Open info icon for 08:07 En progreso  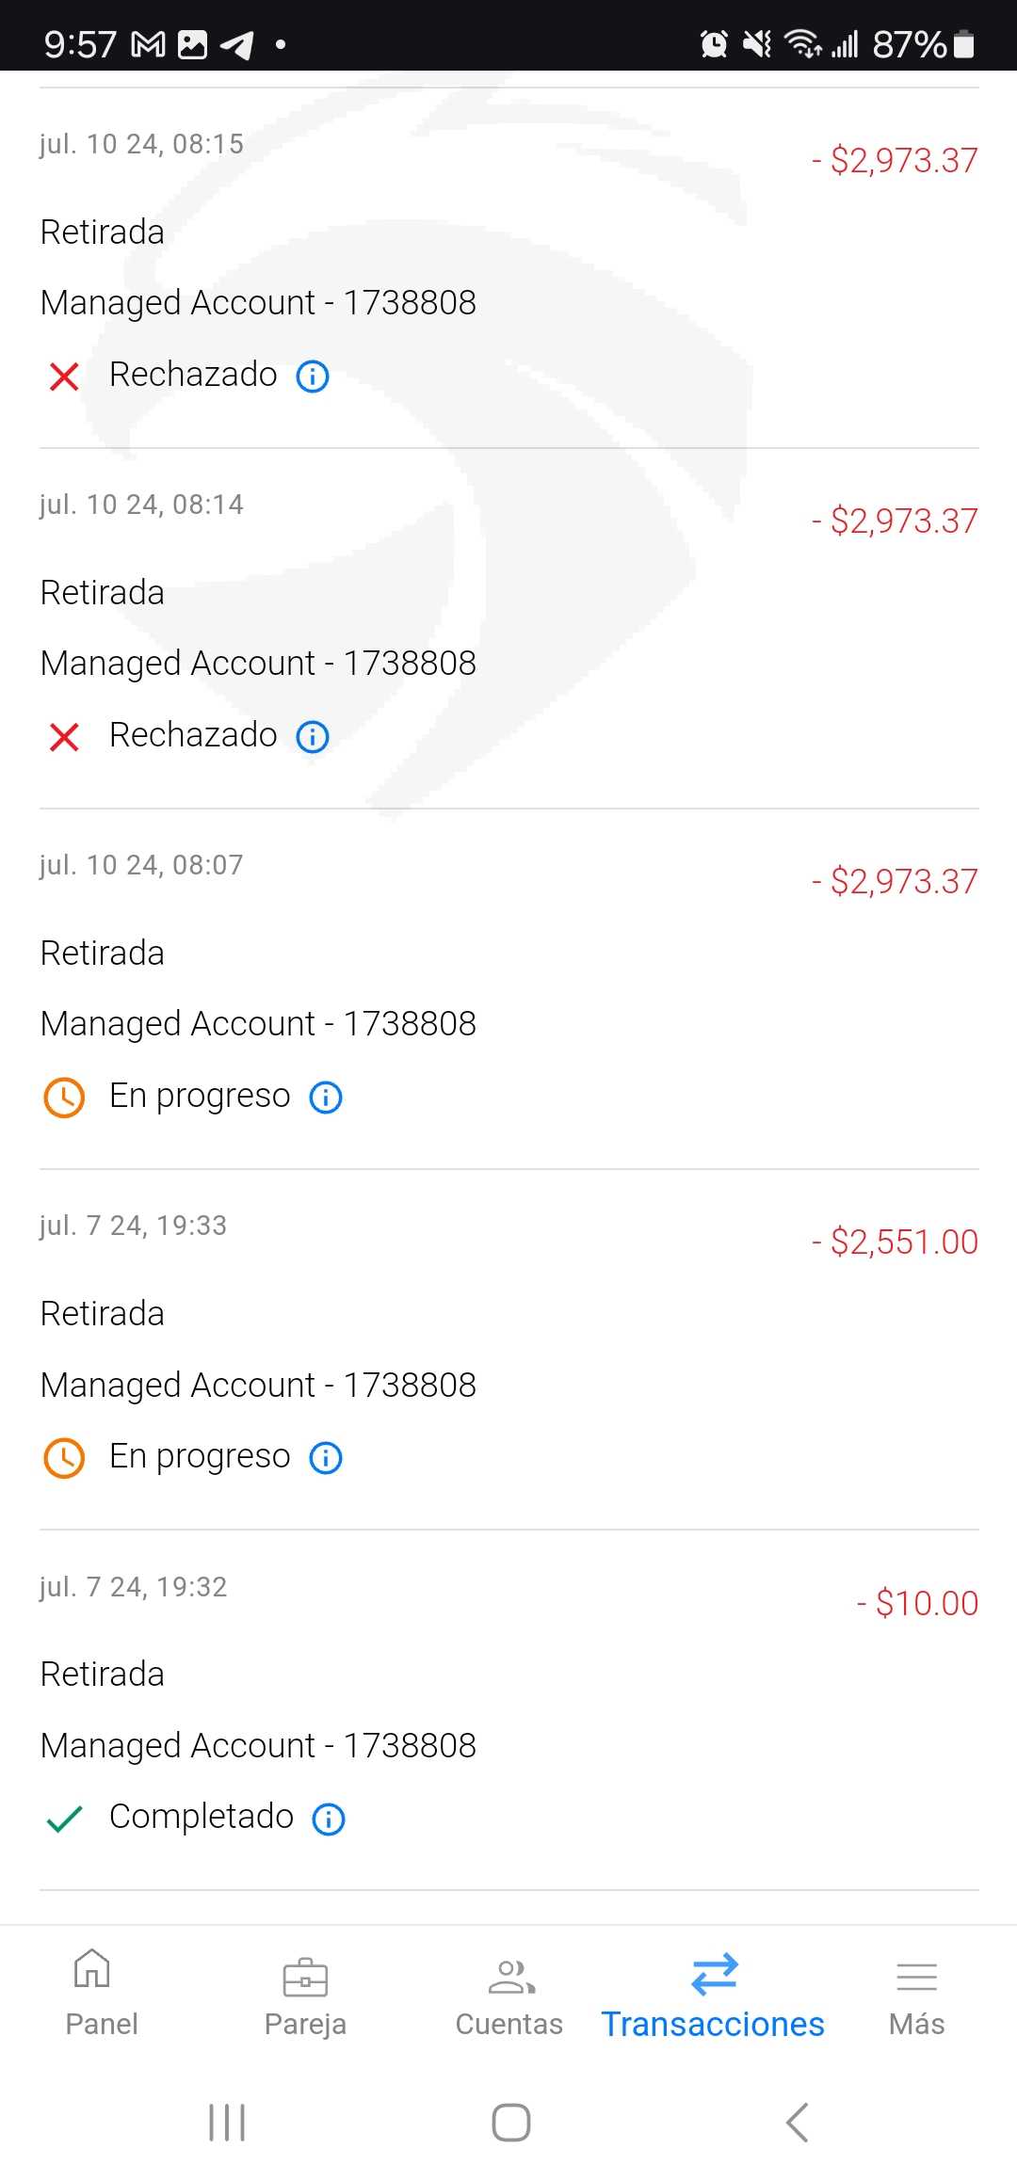coord(326,1098)
